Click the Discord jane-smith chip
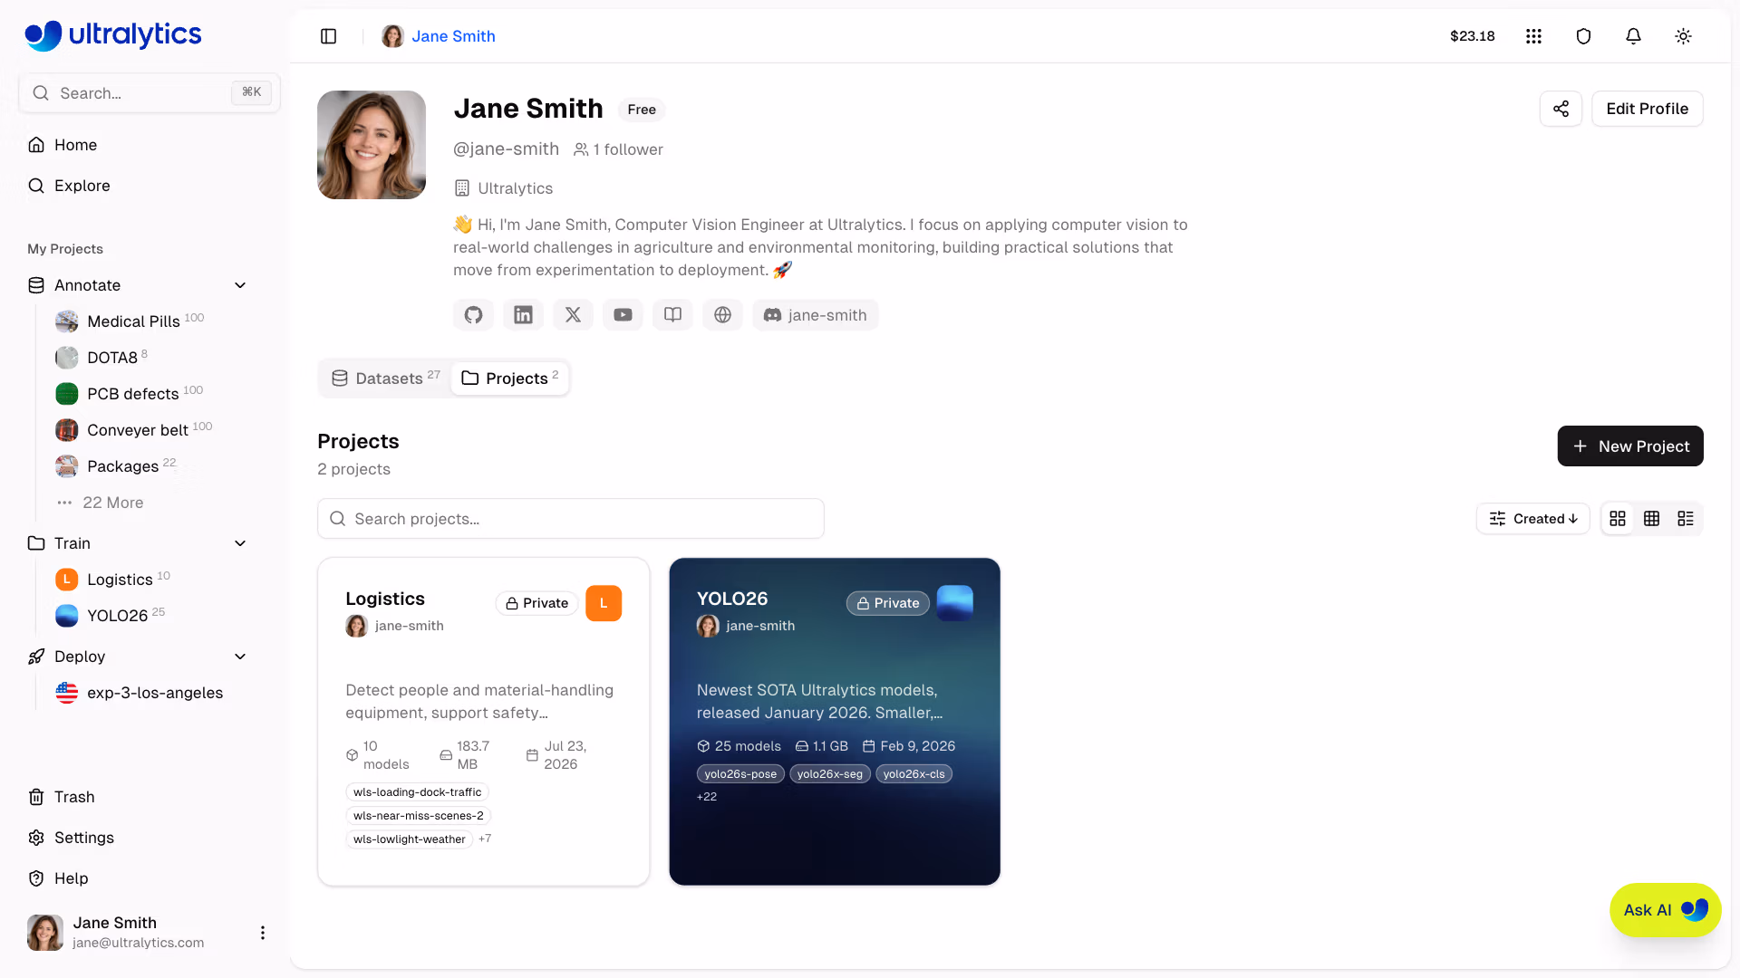1740x978 pixels. point(815,315)
